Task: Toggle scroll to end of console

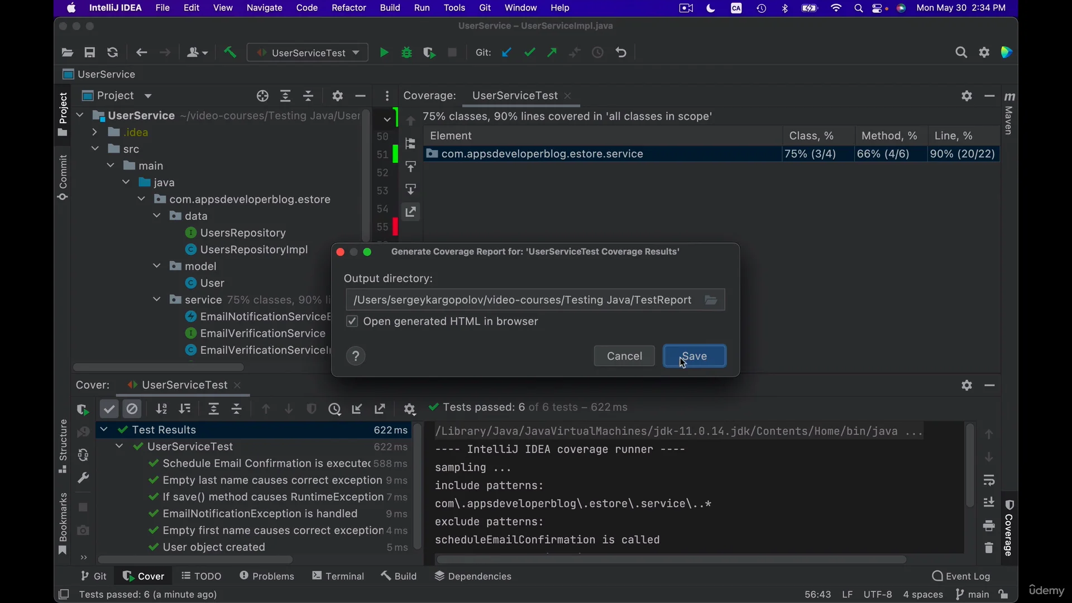Action: (989, 502)
